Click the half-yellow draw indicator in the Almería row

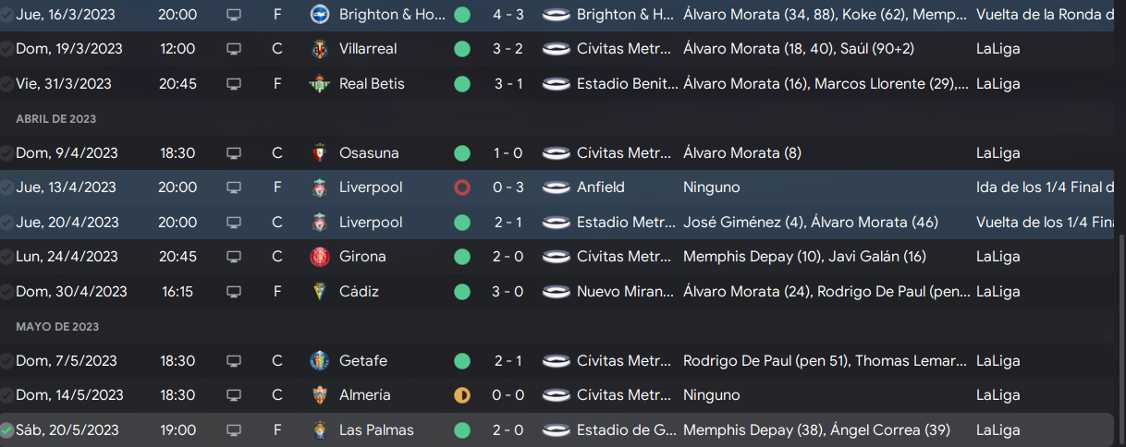462,395
